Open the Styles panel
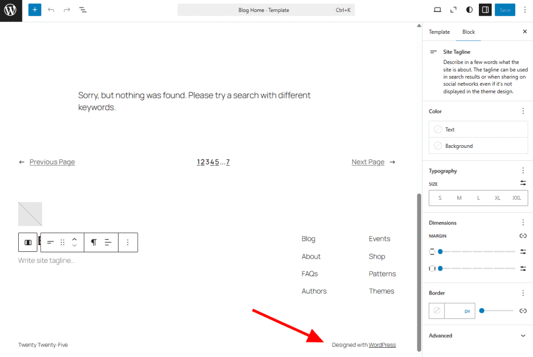The image size is (533, 357). pyautogui.click(x=469, y=9)
